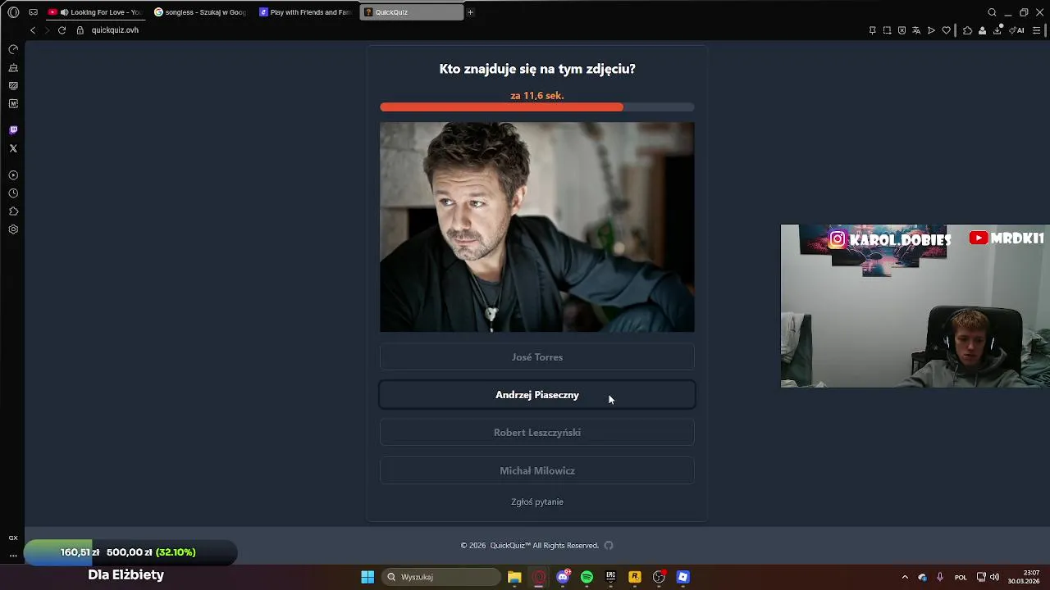The height and width of the screenshot is (590, 1050).
Task: Open the translate page icon
Action: click(916, 30)
